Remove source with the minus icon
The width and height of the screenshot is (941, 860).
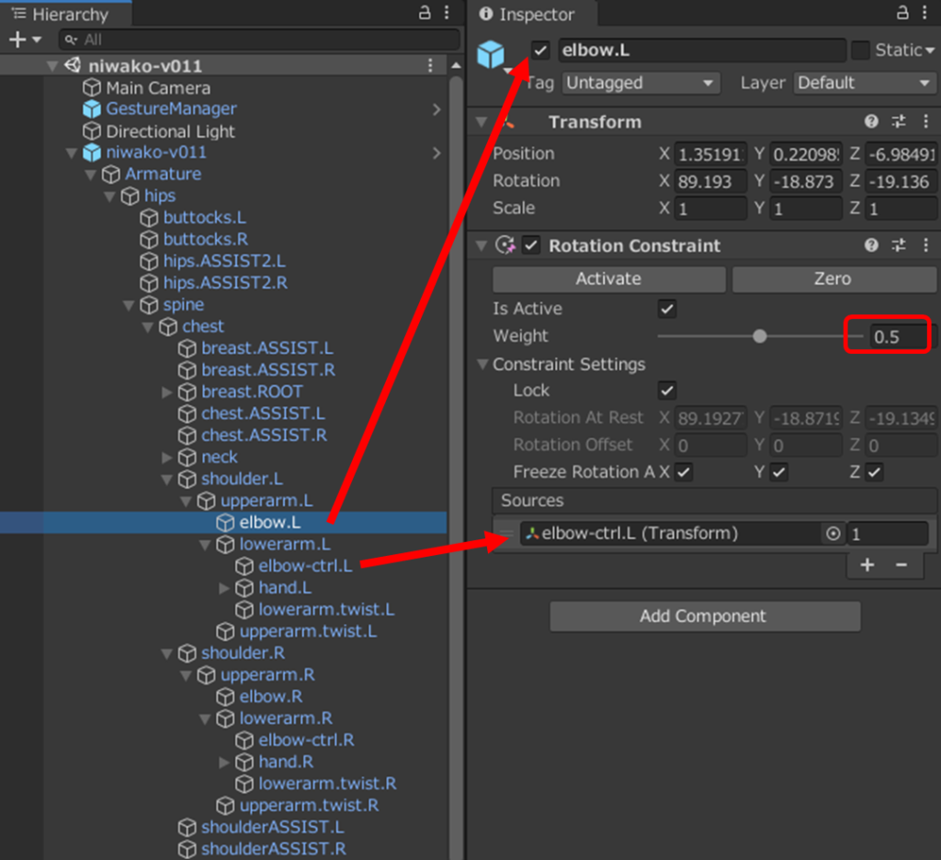(x=901, y=565)
